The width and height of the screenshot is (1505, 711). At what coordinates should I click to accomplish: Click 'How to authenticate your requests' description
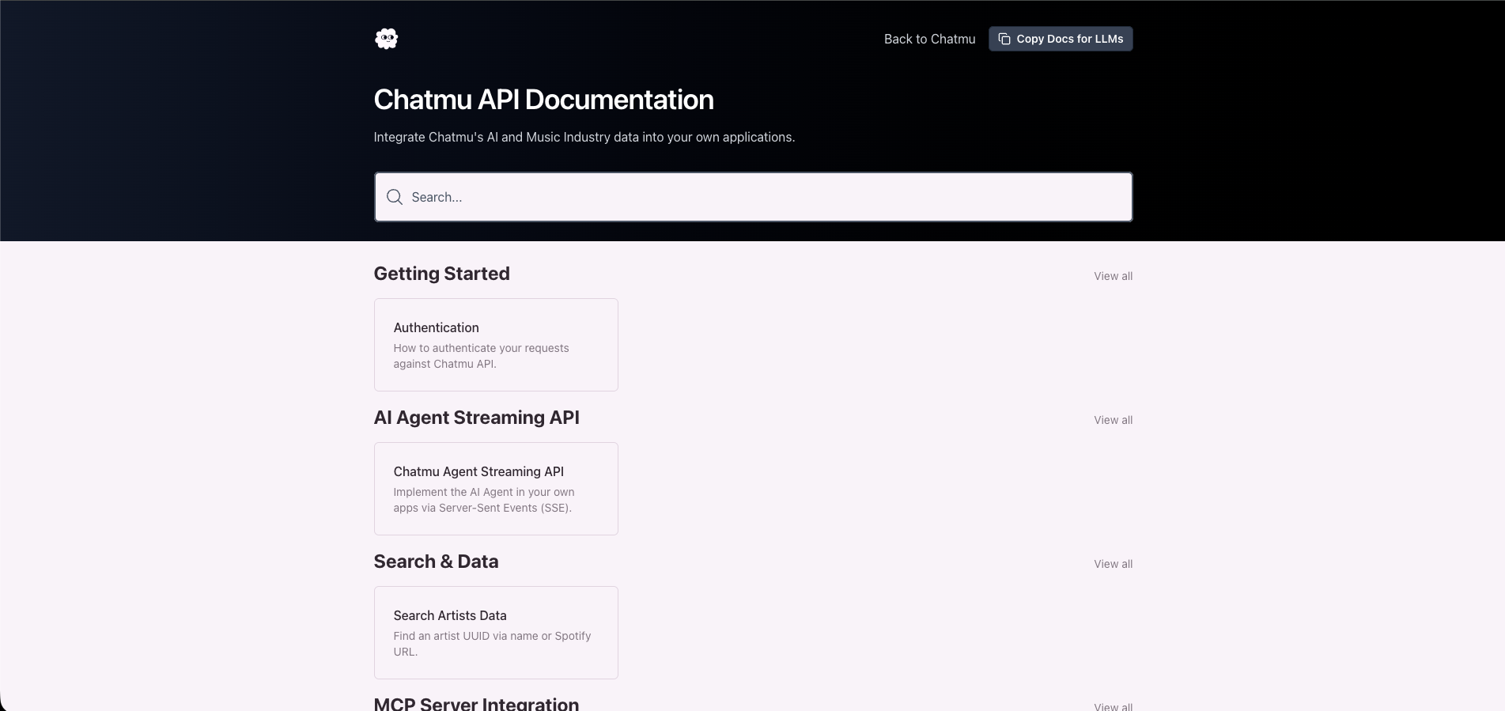coord(481,356)
